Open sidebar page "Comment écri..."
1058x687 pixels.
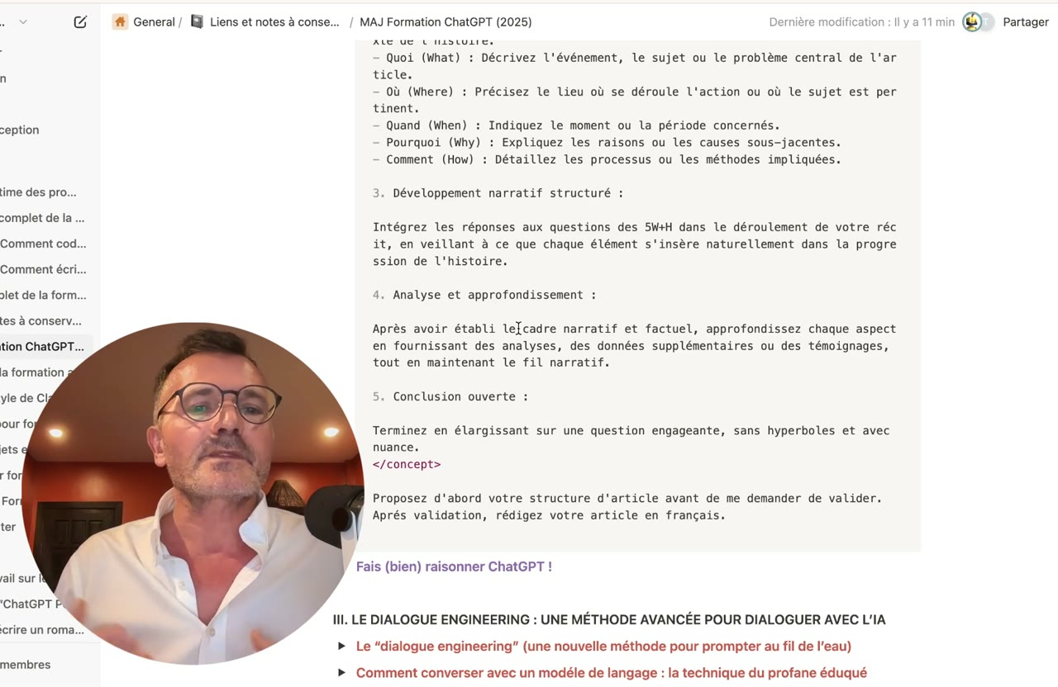[x=43, y=269]
